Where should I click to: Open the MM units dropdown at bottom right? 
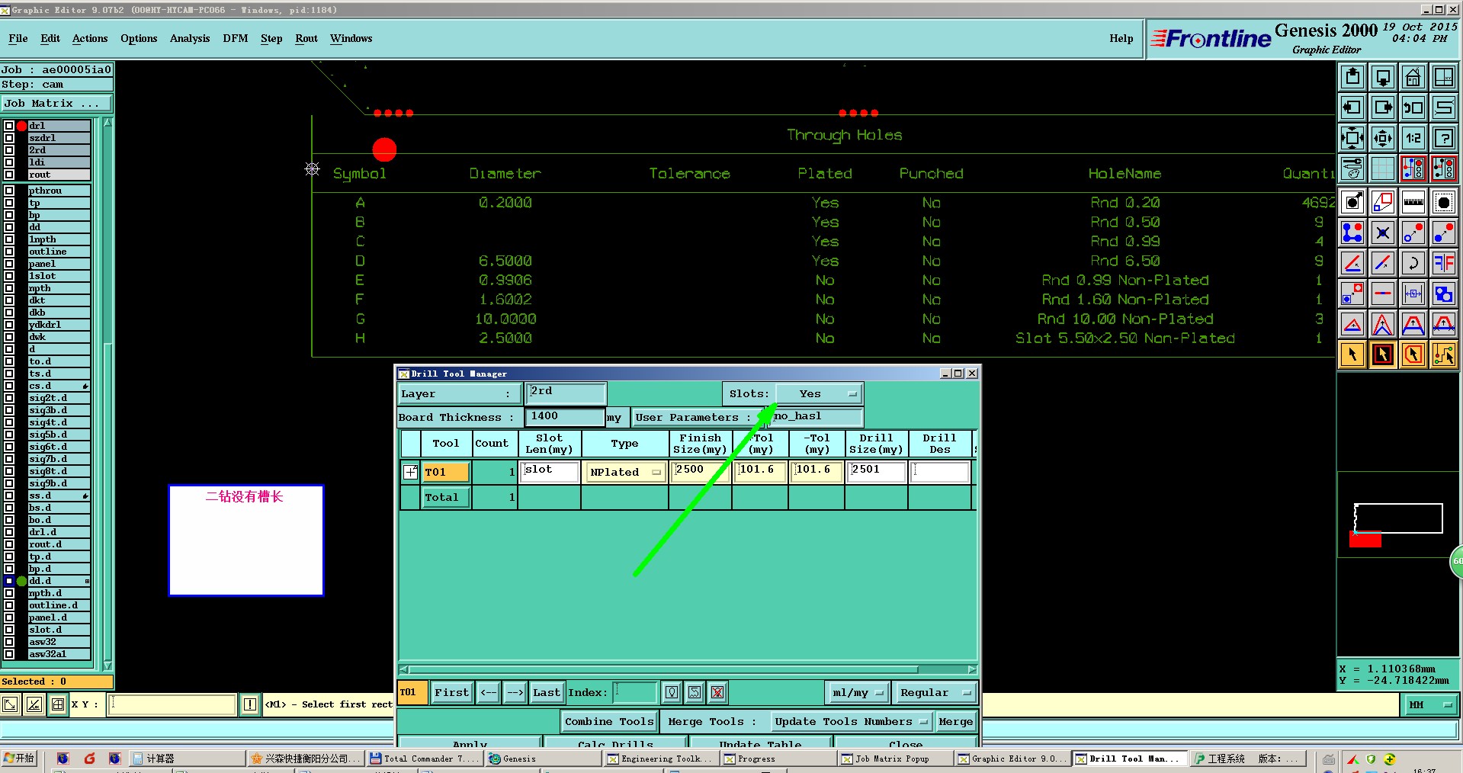pyautogui.click(x=1430, y=704)
